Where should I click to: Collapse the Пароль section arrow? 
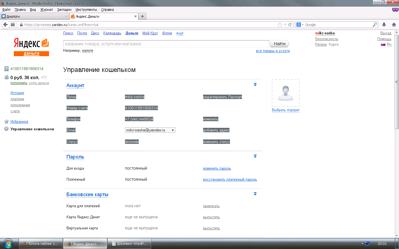[x=255, y=156]
